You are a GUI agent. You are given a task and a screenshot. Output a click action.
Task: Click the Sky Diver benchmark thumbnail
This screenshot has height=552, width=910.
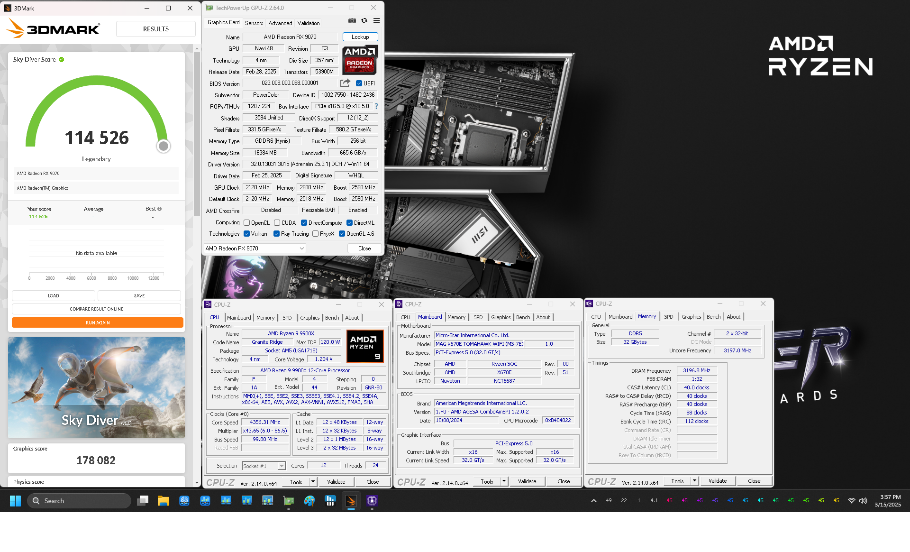click(96, 387)
